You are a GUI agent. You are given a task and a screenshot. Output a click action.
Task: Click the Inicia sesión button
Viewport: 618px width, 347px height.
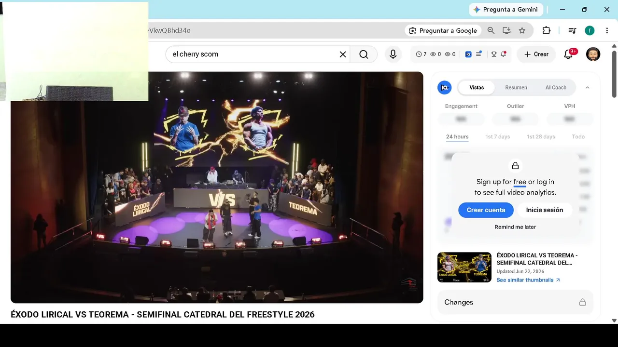coord(545,210)
